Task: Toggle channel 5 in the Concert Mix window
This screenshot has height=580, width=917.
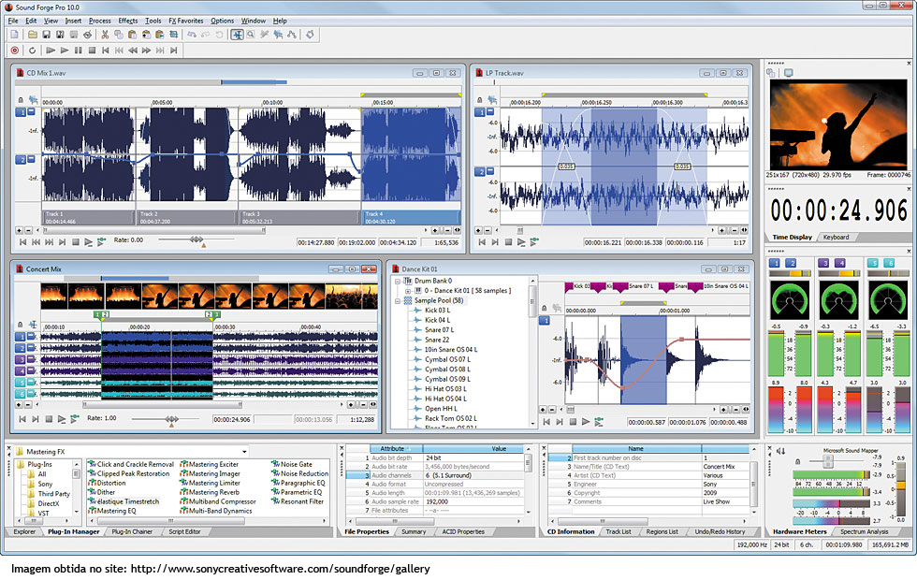Action: pos(21,383)
